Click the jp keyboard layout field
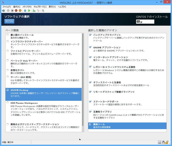 145,22
